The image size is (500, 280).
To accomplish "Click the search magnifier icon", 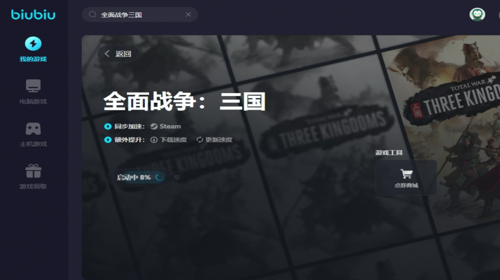I will click(x=93, y=15).
